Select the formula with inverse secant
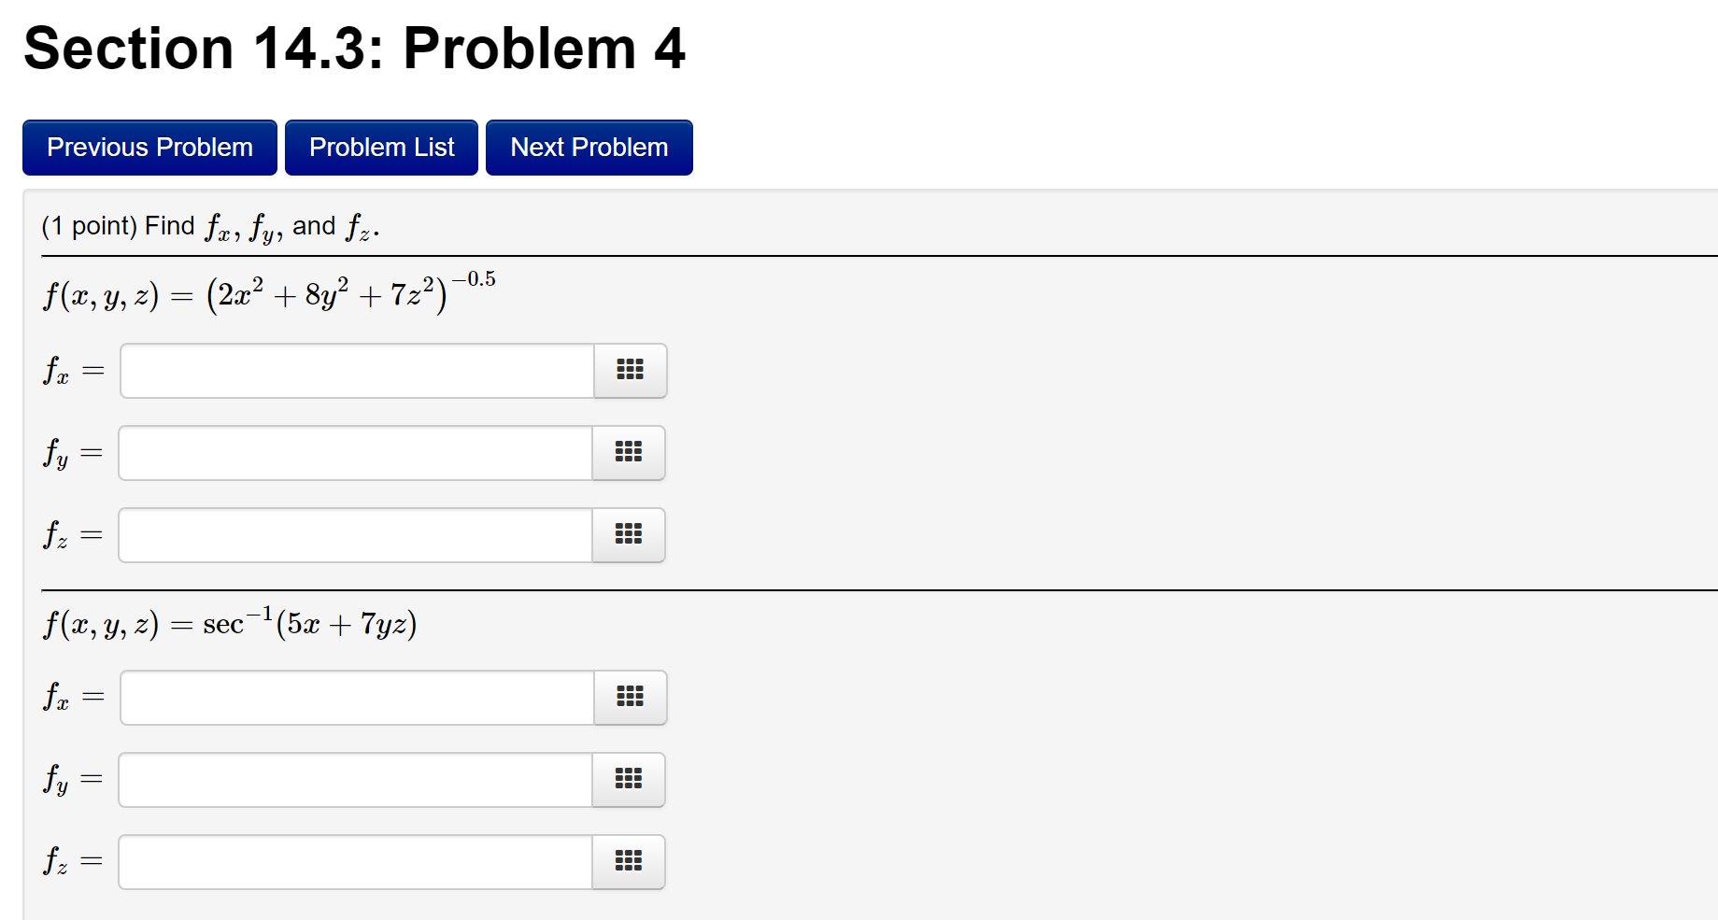This screenshot has height=920, width=1718. point(229,623)
